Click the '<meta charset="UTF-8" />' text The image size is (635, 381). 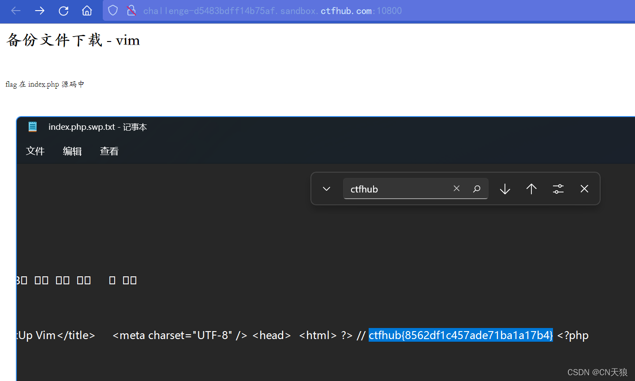coord(180,335)
